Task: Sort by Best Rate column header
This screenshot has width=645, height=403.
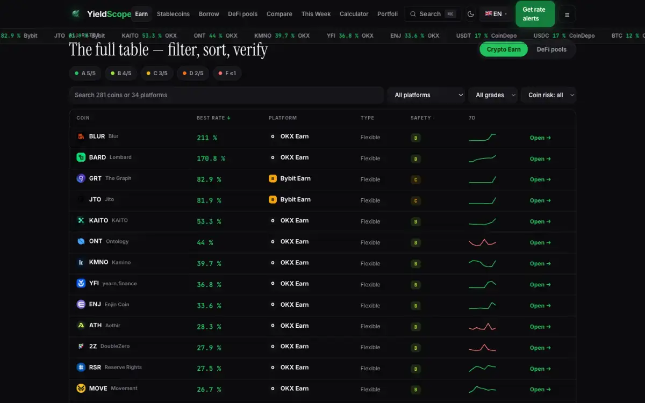Action: click(213, 118)
